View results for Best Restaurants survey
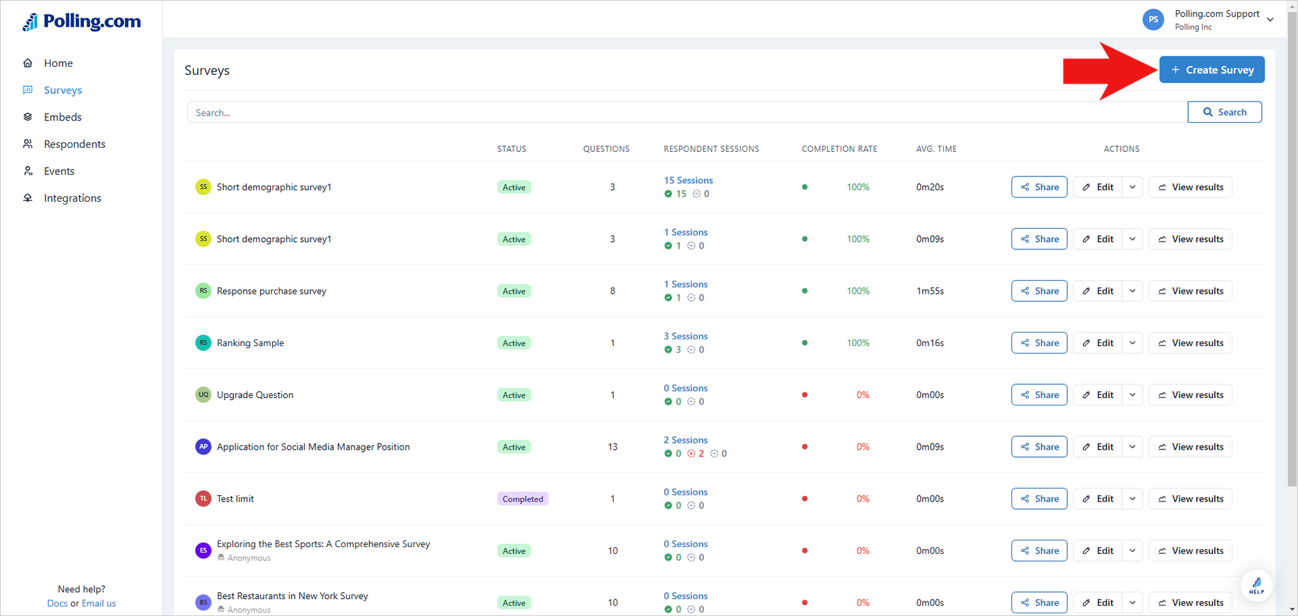 click(x=1190, y=602)
